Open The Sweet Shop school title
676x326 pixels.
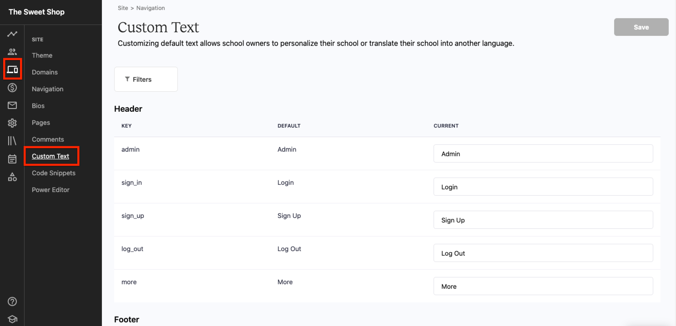point(37,12)
